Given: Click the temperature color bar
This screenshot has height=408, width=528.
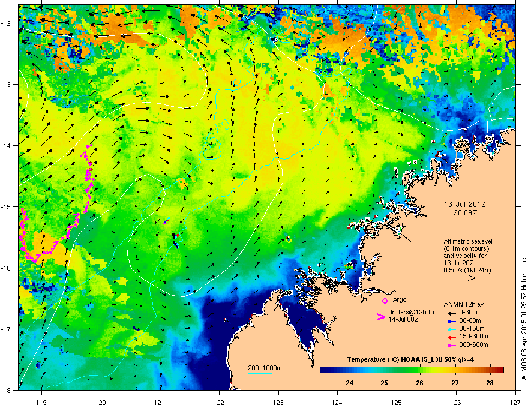Looking at the screenshot, I should tap(412, 370).
